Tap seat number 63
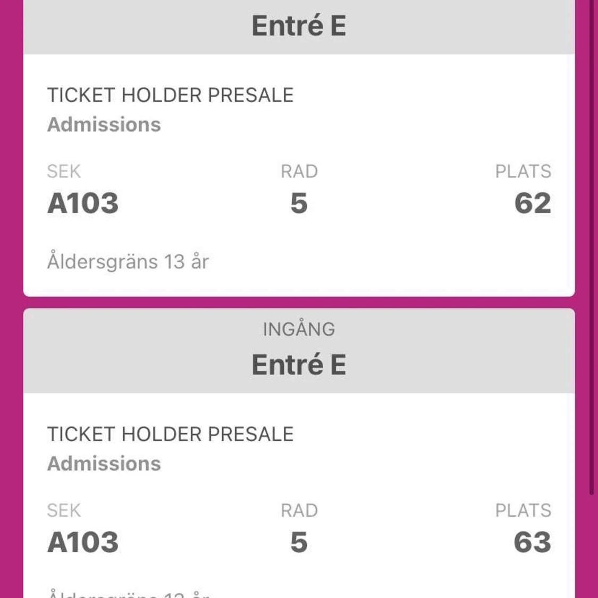598x598 pixels. 533,542
